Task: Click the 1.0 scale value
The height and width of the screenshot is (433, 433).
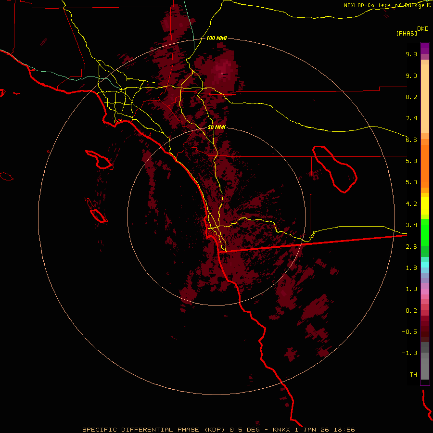Action: [x=411, y=289]
